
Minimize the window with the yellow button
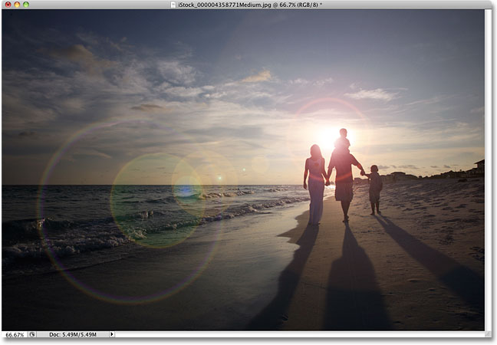tap(17, 5)
